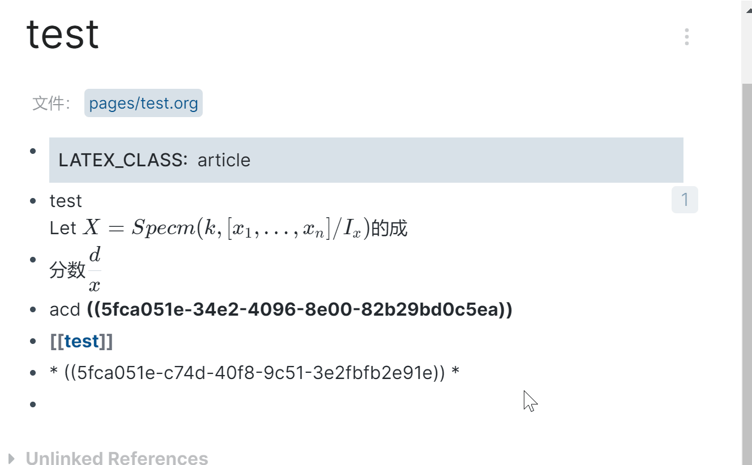Follow the [[test]] page reference
Viewport: 752px width, 465px height.
(83, 341)
